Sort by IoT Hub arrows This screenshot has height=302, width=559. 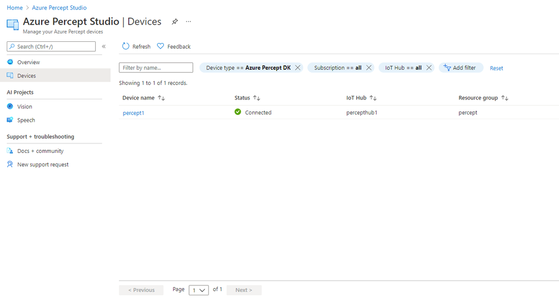pos(373,98)
